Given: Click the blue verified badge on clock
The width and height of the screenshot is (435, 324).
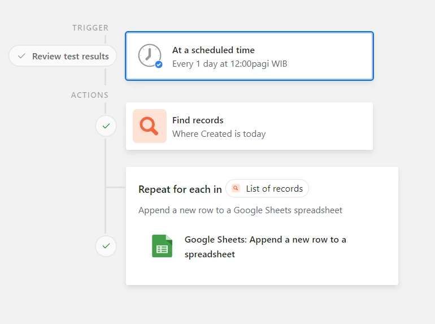Looking at the screenshot, I should coord(159,64).
